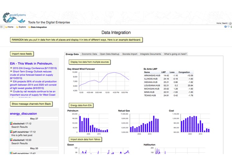This screenshot has height=165, width=232.
Task: Click the May 27 date separator
Action: coord(34,119)
